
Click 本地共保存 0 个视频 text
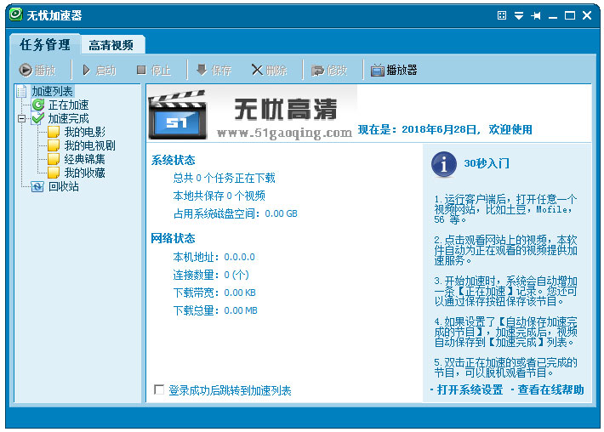219,196
